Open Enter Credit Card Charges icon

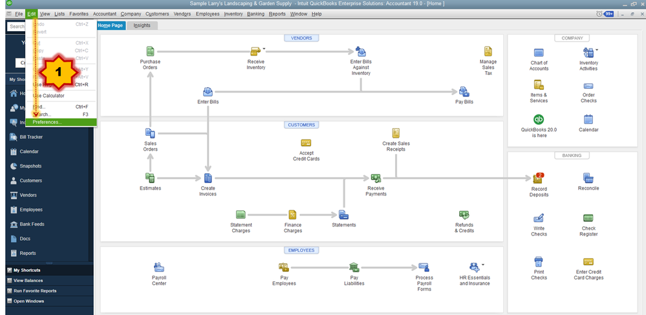tap(588, 262)
